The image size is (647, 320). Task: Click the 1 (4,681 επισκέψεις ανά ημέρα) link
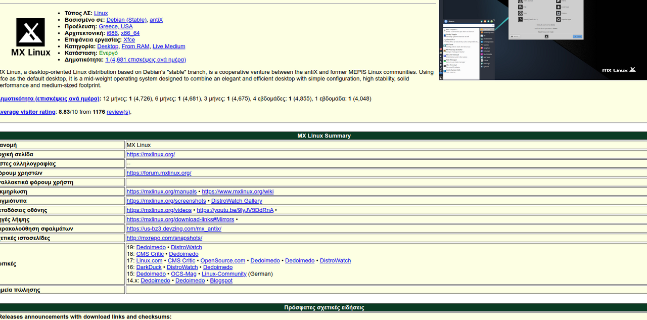[x=146, y=59]
